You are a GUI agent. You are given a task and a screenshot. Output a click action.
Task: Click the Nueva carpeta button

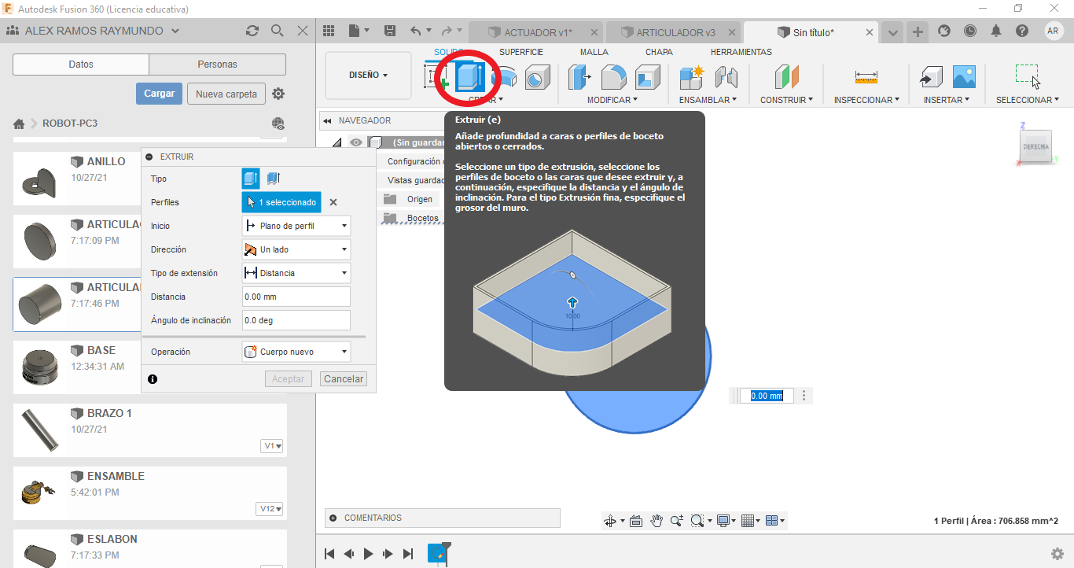(x=226, y=94)
